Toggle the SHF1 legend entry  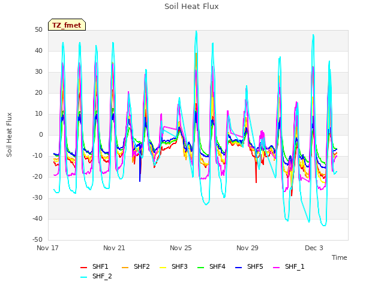click(x=94, y=266)
